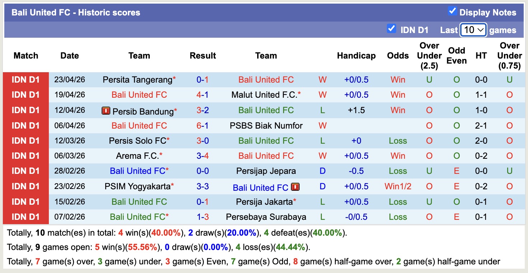528x273 pixels.
Task: Go to the Malut United F.C. team page
Action: point(264,95)
